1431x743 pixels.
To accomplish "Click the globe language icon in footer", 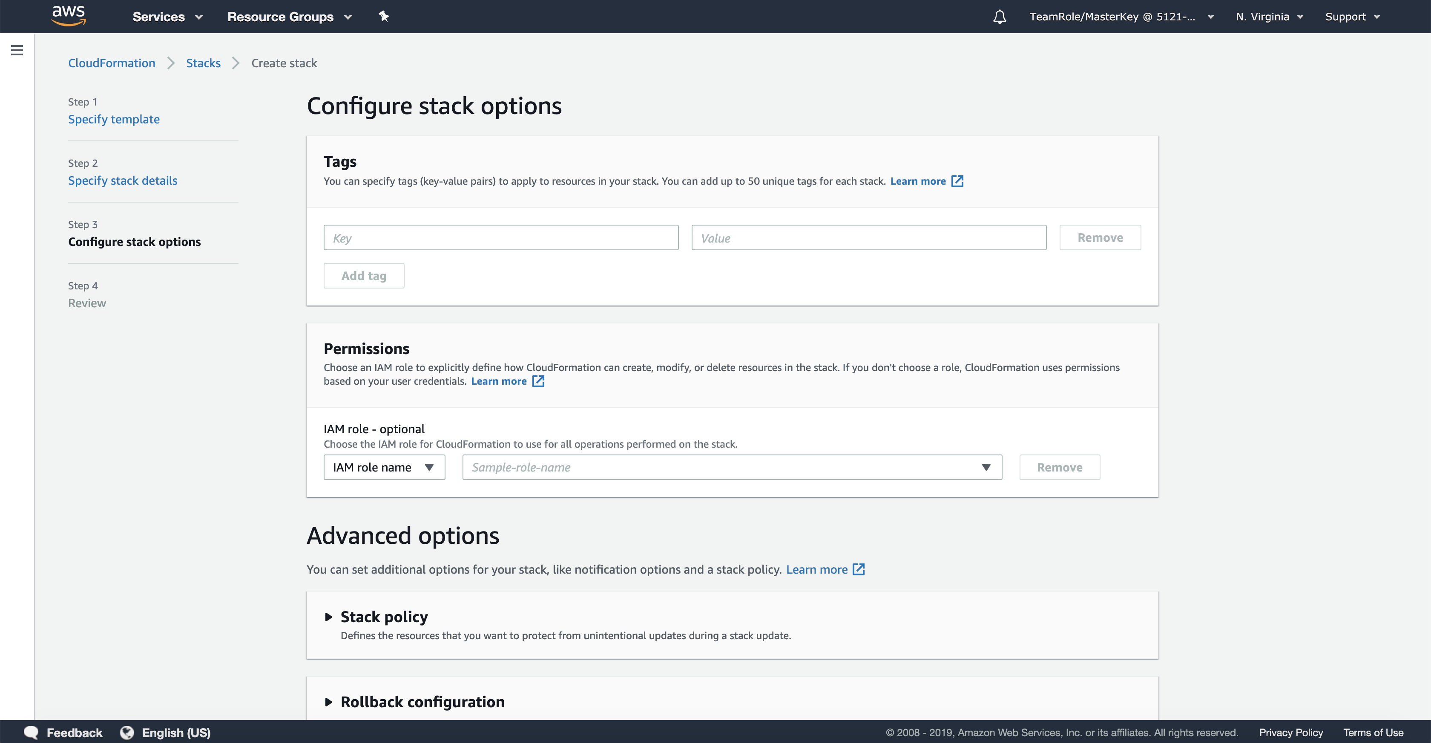I will (x=127, y=732).
